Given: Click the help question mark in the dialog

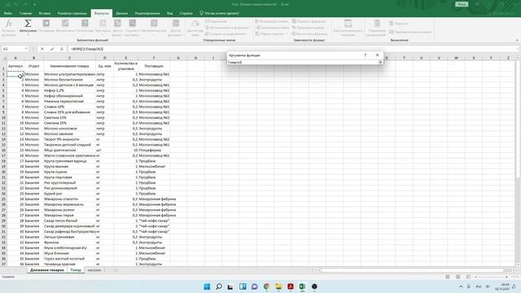Looking at the screenshot, I should [366, 55].
